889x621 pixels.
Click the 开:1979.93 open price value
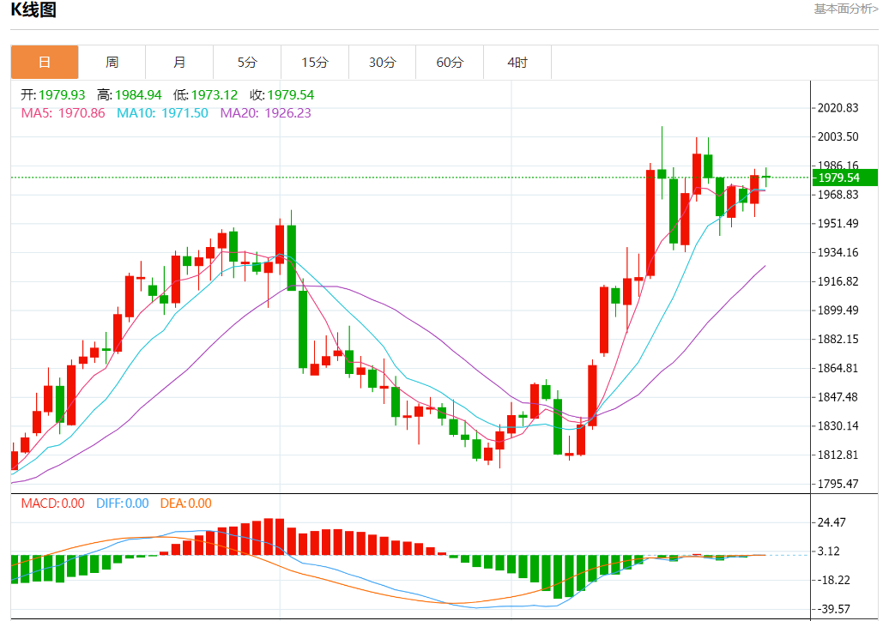pos(52,94)
